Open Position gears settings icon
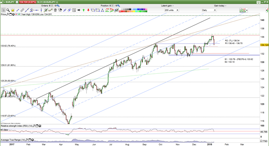 pos(118,6)
